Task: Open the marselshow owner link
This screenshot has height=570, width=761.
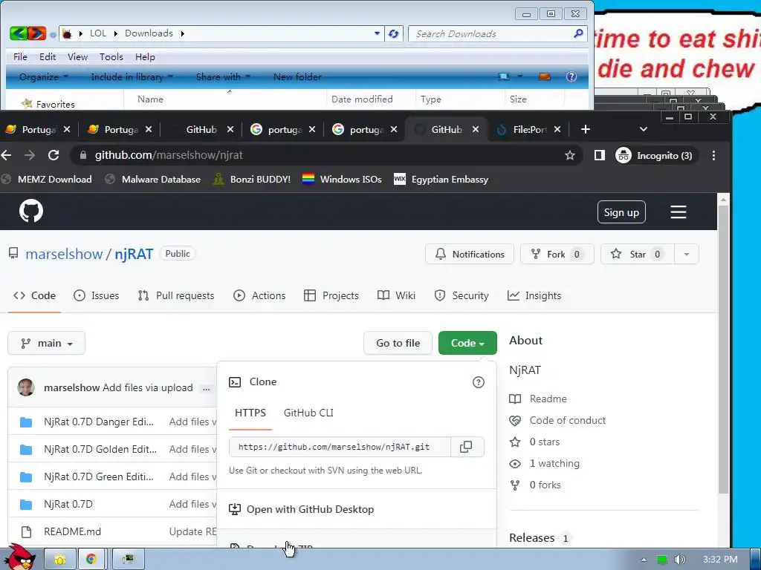Action: 64,254
